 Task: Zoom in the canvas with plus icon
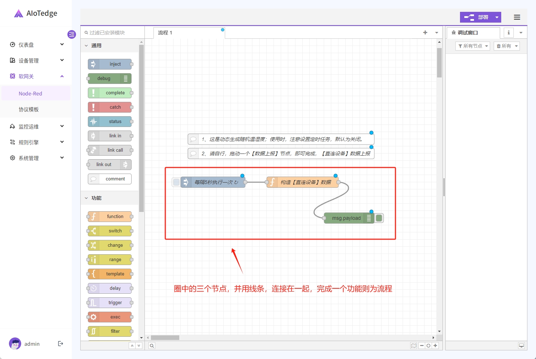(x=435, y=346)
